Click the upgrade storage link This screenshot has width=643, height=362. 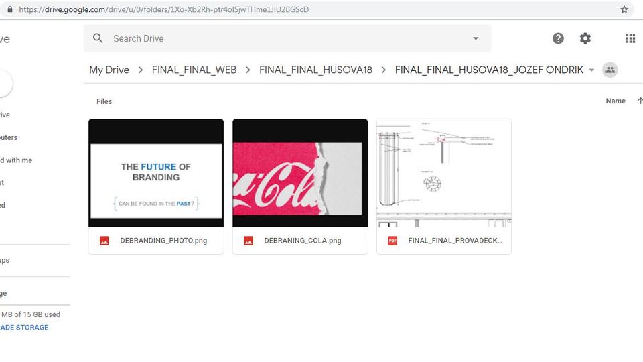pos(24,328)
